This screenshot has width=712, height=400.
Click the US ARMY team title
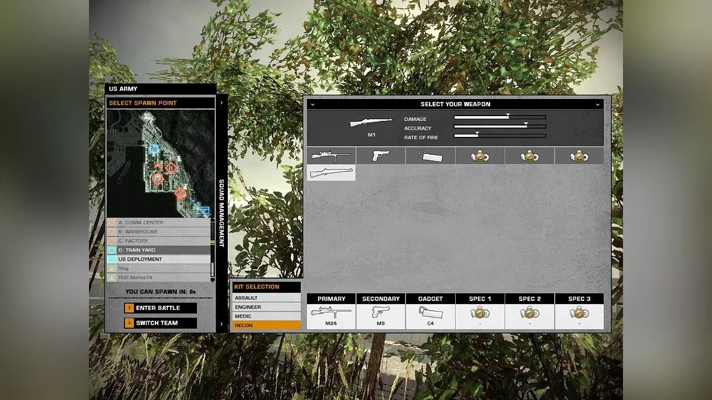[123, 89]
